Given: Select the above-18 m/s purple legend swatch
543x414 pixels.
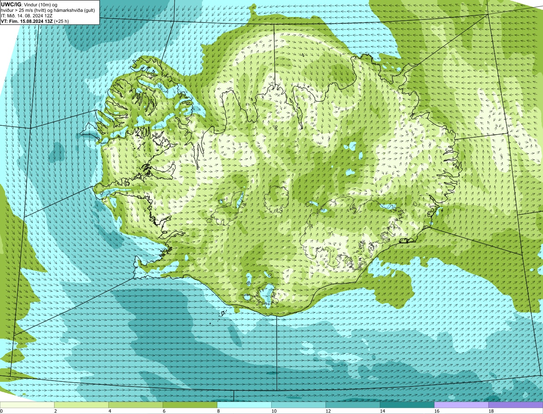Looking at the screenshot, I should tap(516, 405).
